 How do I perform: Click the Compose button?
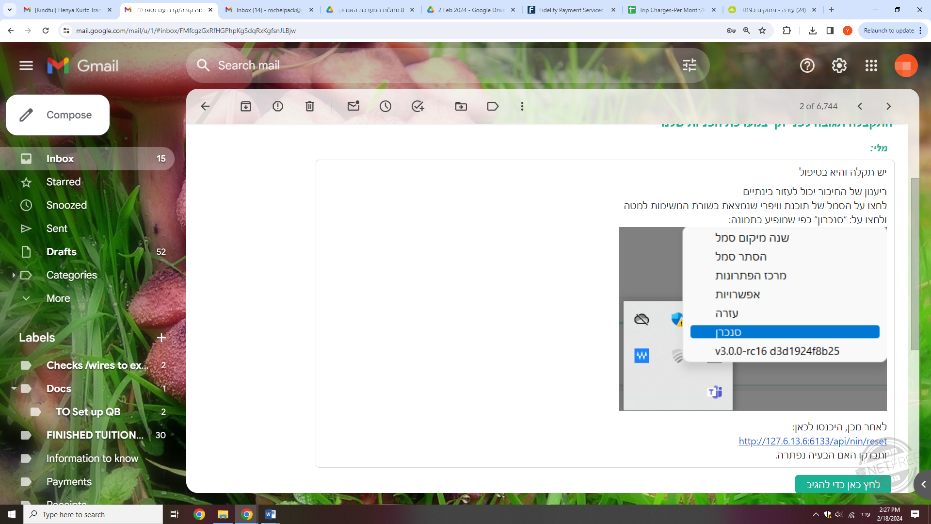58,115
